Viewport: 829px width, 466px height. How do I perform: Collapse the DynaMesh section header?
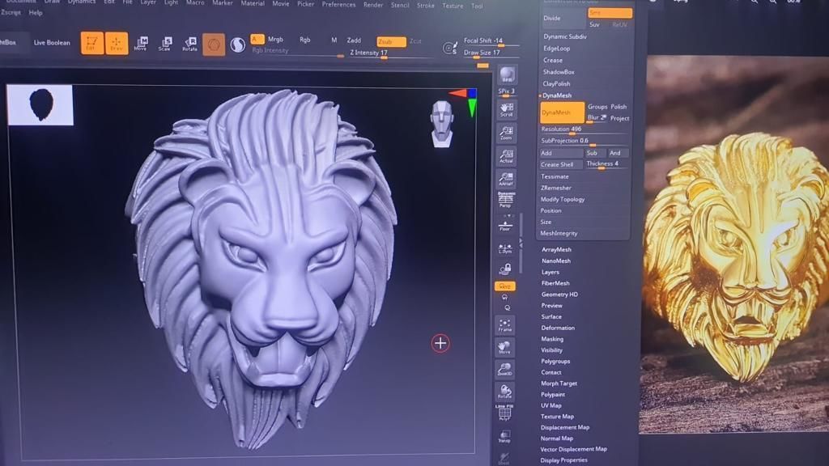[557, 95]
